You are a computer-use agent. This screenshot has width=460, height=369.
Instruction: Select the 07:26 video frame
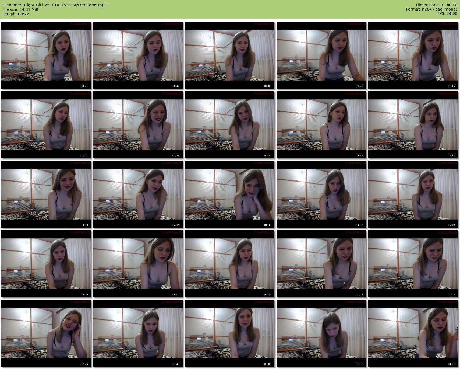[46, 333]
